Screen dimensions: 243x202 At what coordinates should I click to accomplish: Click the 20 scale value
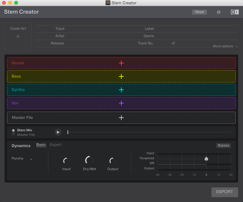[231, 175]
